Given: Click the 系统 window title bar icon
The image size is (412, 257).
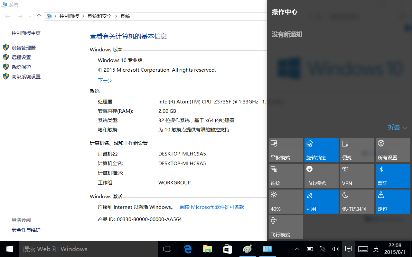Looking at the screenshot, I should click(x=4, y=5).
